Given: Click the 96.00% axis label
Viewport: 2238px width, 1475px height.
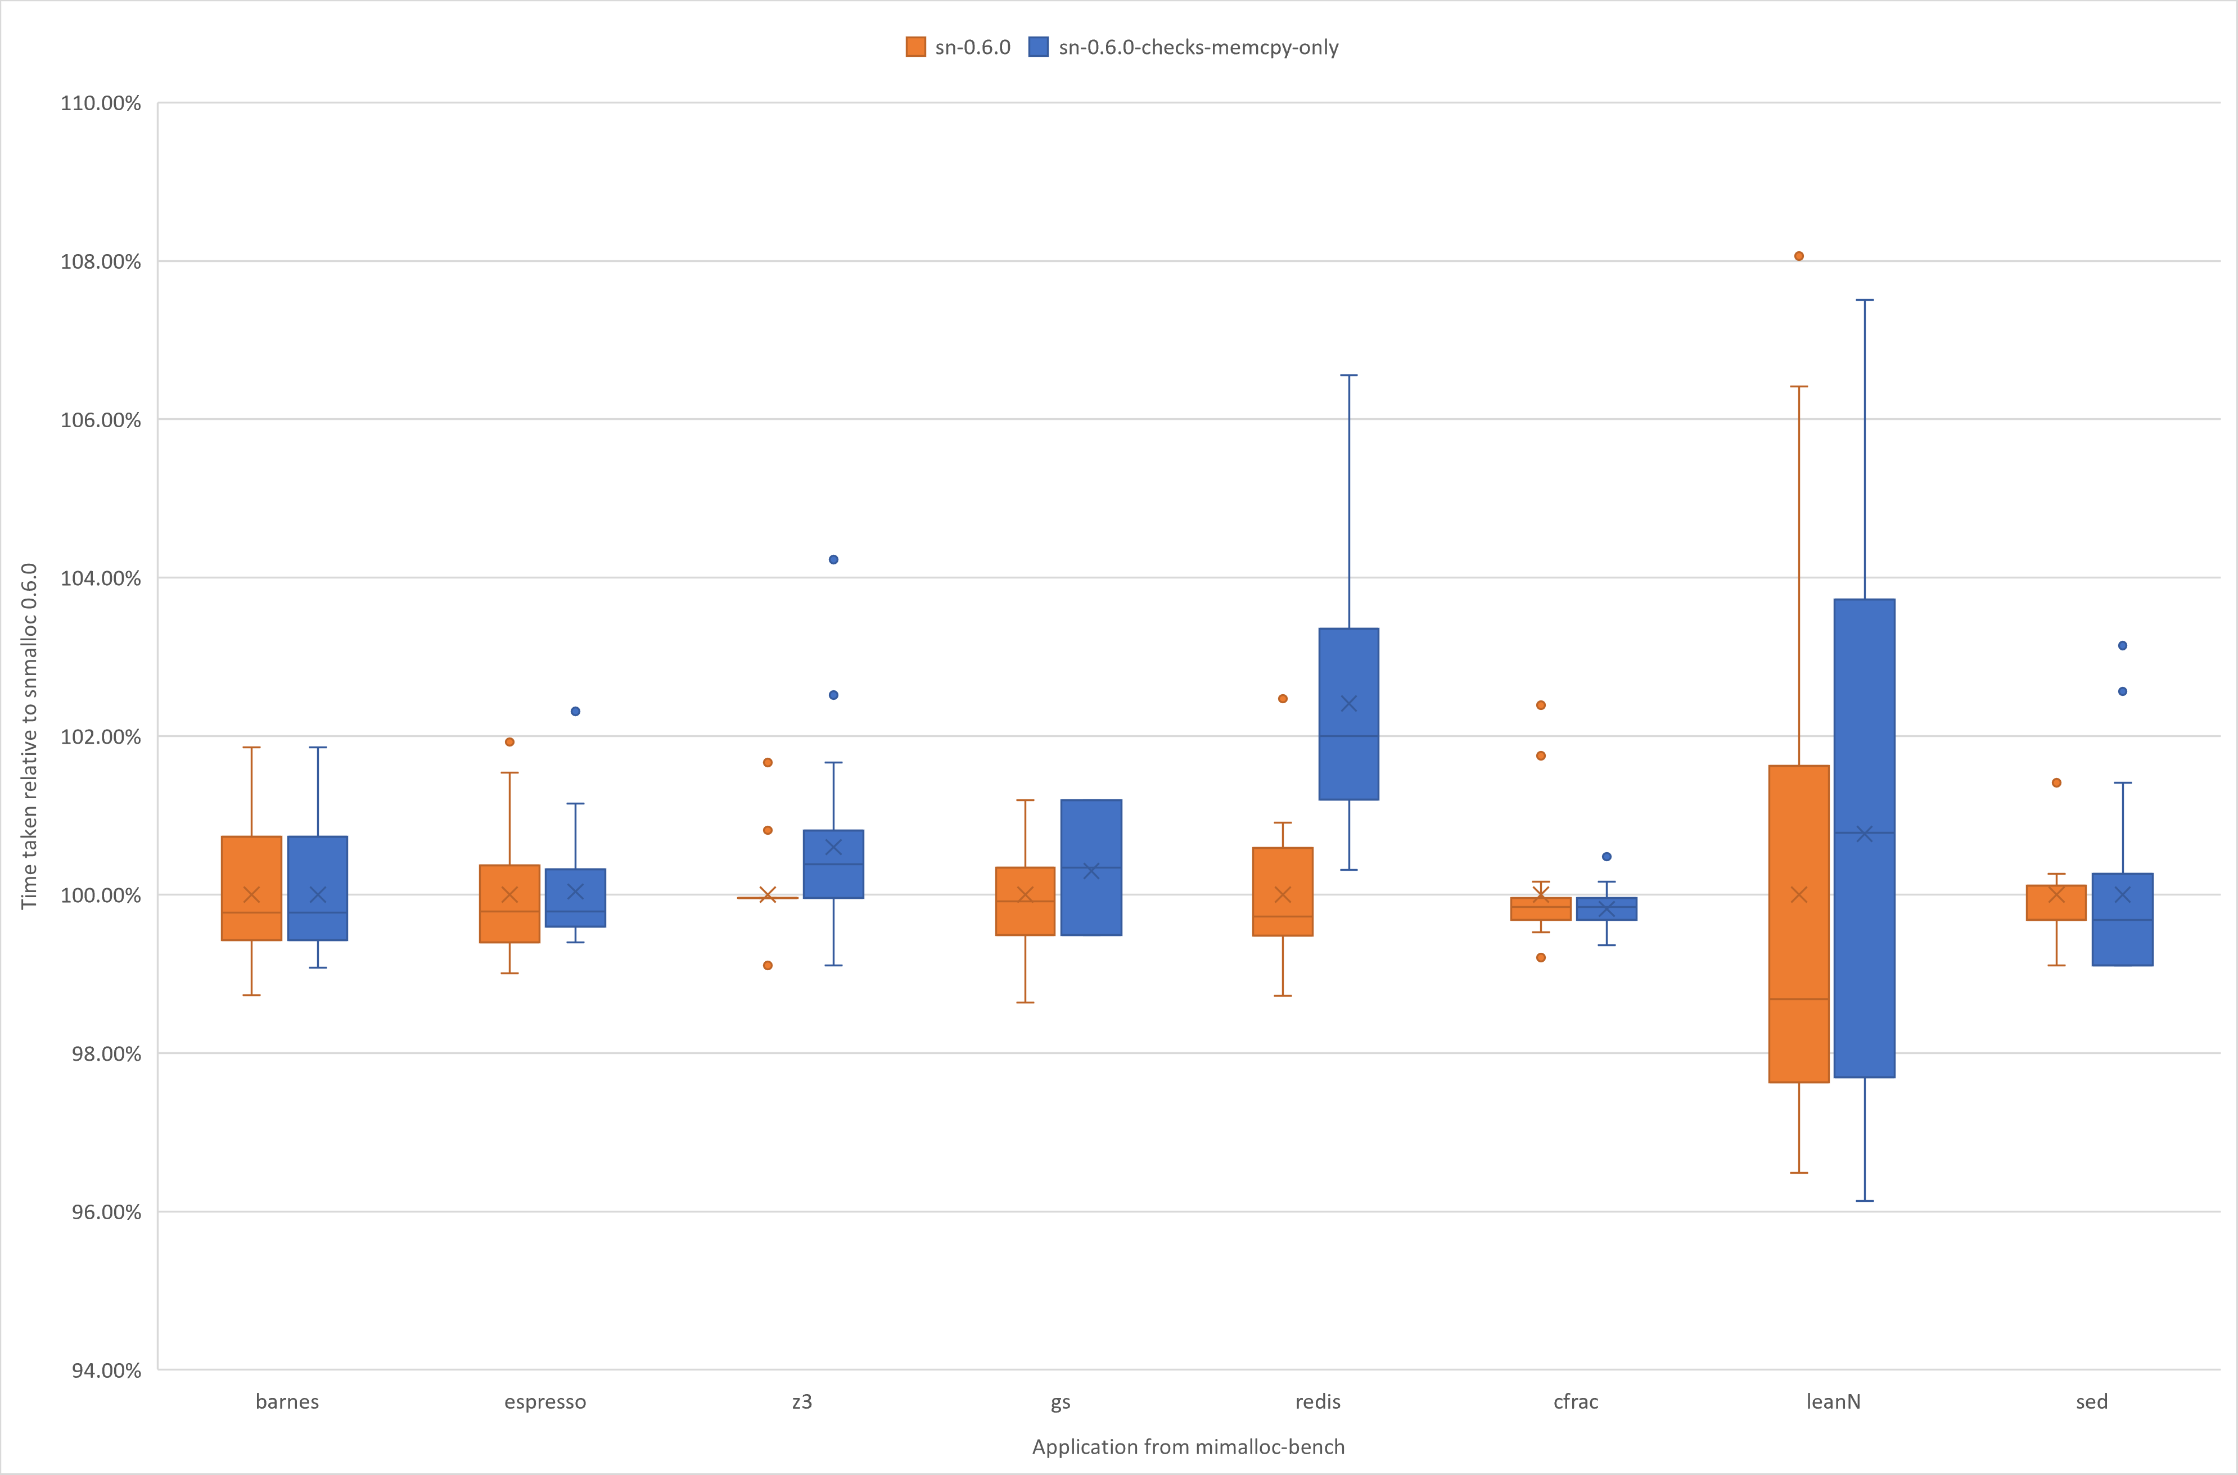Looking at the screenshot, I should 106,1212.
